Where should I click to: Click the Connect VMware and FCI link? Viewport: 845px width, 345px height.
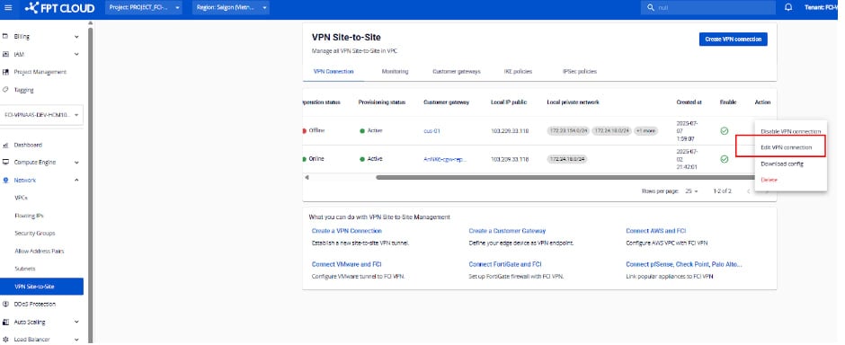346,264
